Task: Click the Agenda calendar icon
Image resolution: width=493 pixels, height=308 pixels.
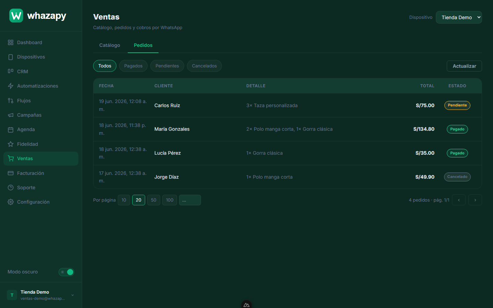Action: pos(11,129)
